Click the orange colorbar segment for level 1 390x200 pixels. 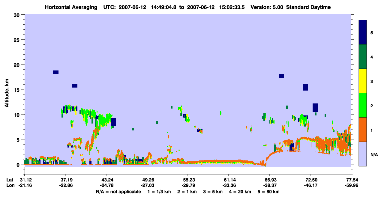coord(363,130)
